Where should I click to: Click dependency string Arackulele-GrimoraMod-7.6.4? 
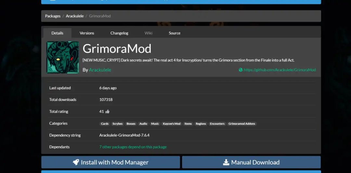click(x=124, y=135)
